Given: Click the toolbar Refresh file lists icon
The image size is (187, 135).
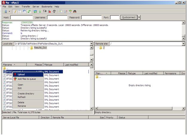Looking at the screenshot, I should point(35,11).
